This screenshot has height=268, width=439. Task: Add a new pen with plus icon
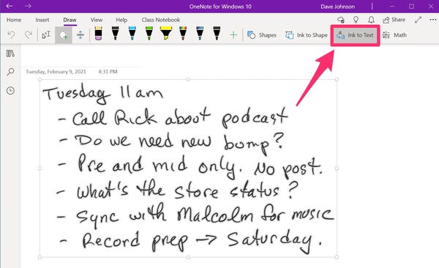coord(233,35)
